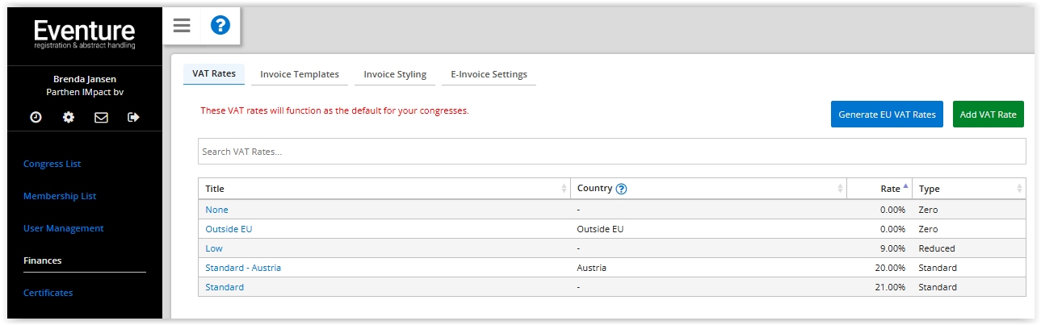Click the envelope mail icon
The height and width of the screenshot is (325, 1041).
(101, 117)
